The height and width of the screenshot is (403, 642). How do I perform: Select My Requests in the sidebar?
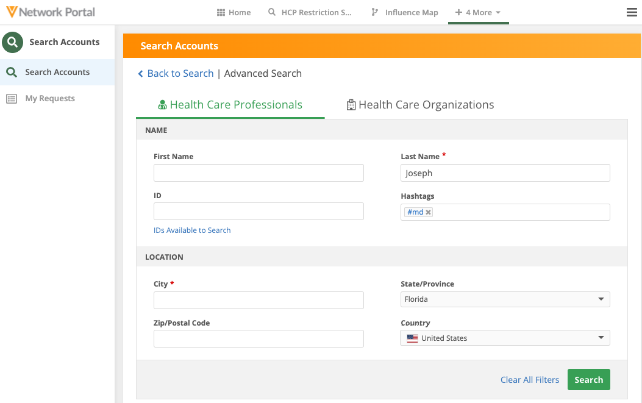[50, 99]
